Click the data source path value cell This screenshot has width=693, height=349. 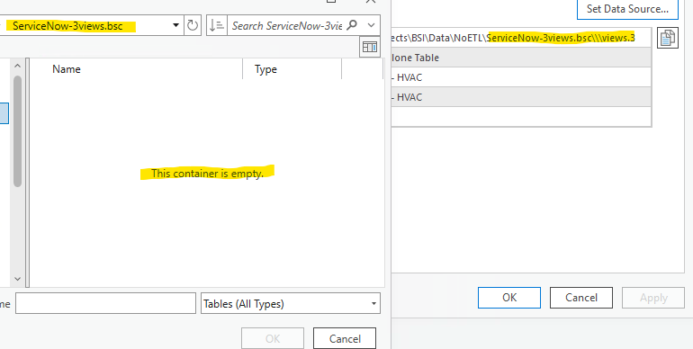point(521,38)
